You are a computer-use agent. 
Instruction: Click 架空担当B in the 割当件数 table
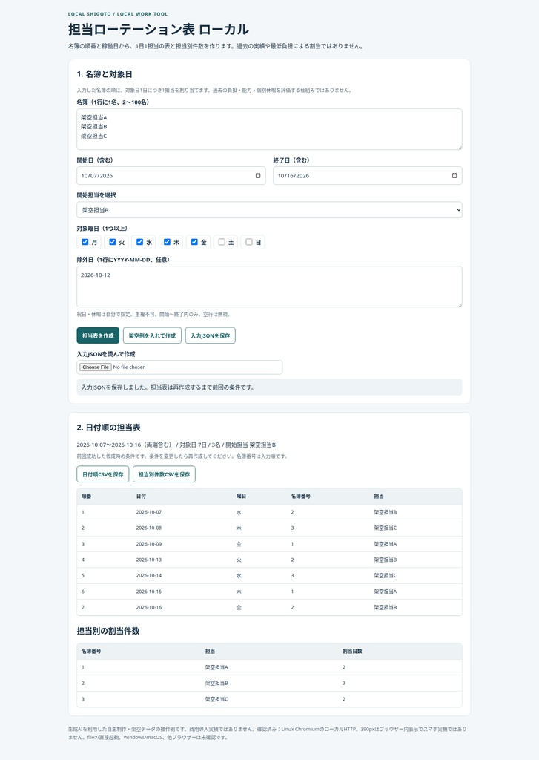(216, 683)
